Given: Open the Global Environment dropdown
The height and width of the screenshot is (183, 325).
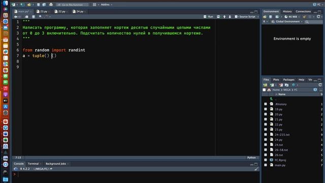Looking at the screenshot, I should tap(287, 21).
